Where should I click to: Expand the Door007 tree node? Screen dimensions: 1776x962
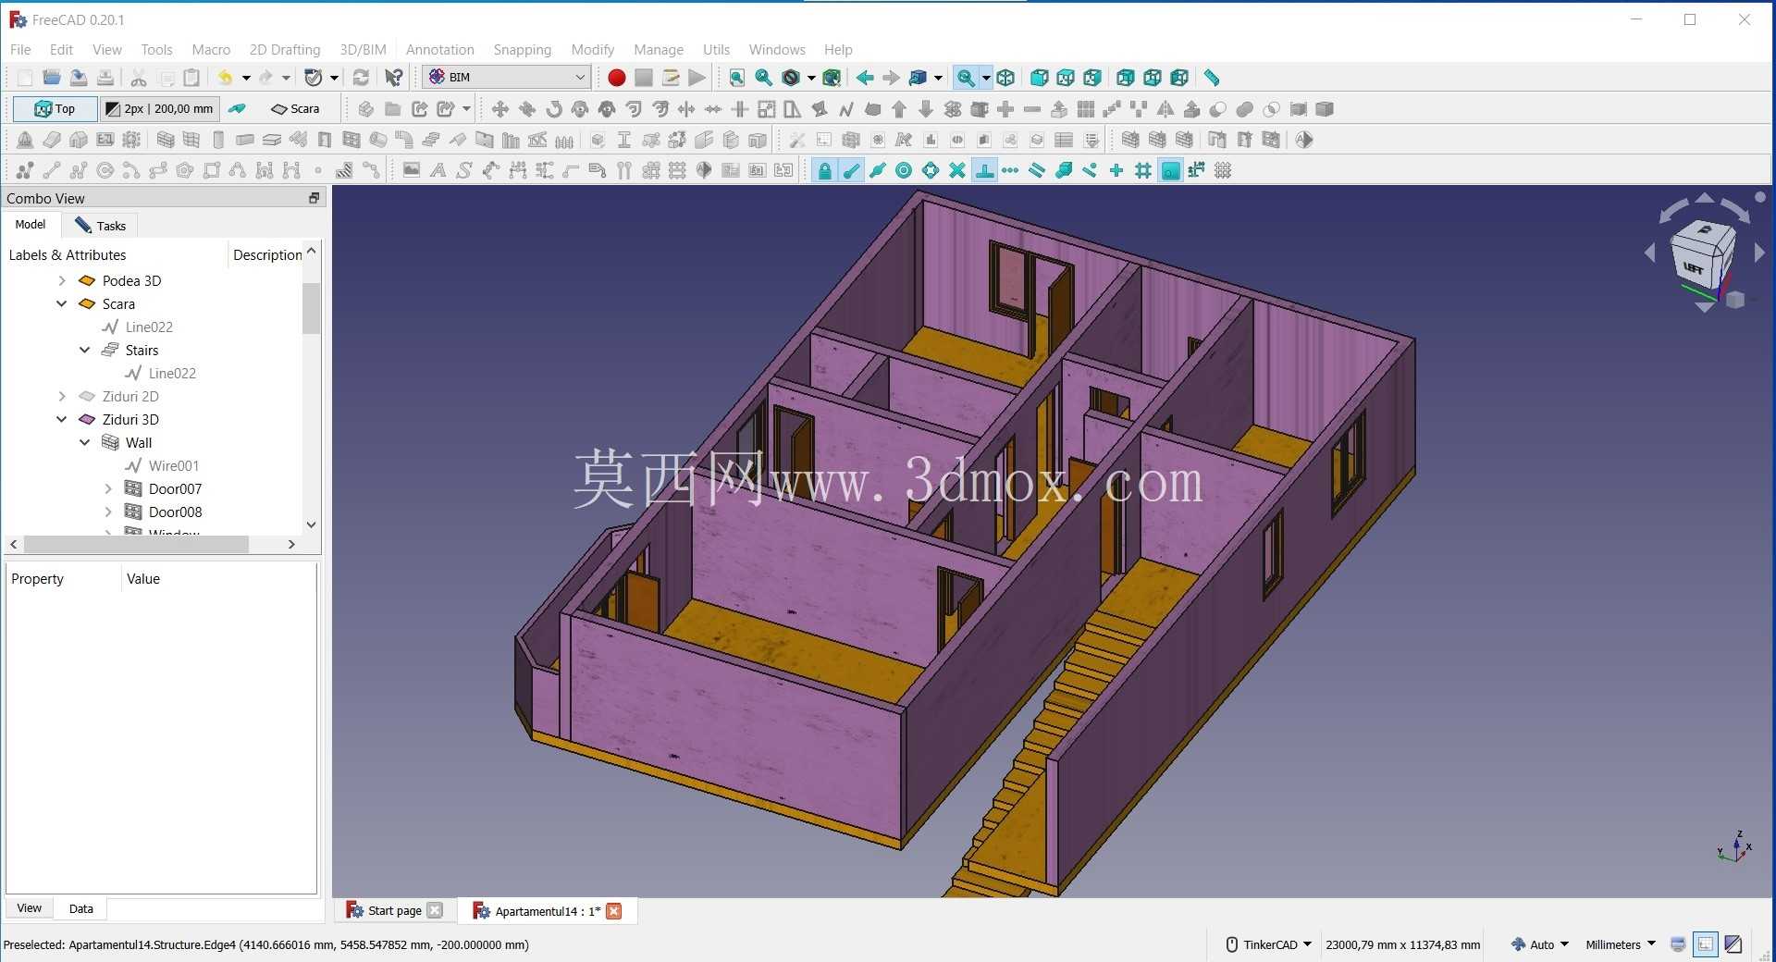[108, 488]
